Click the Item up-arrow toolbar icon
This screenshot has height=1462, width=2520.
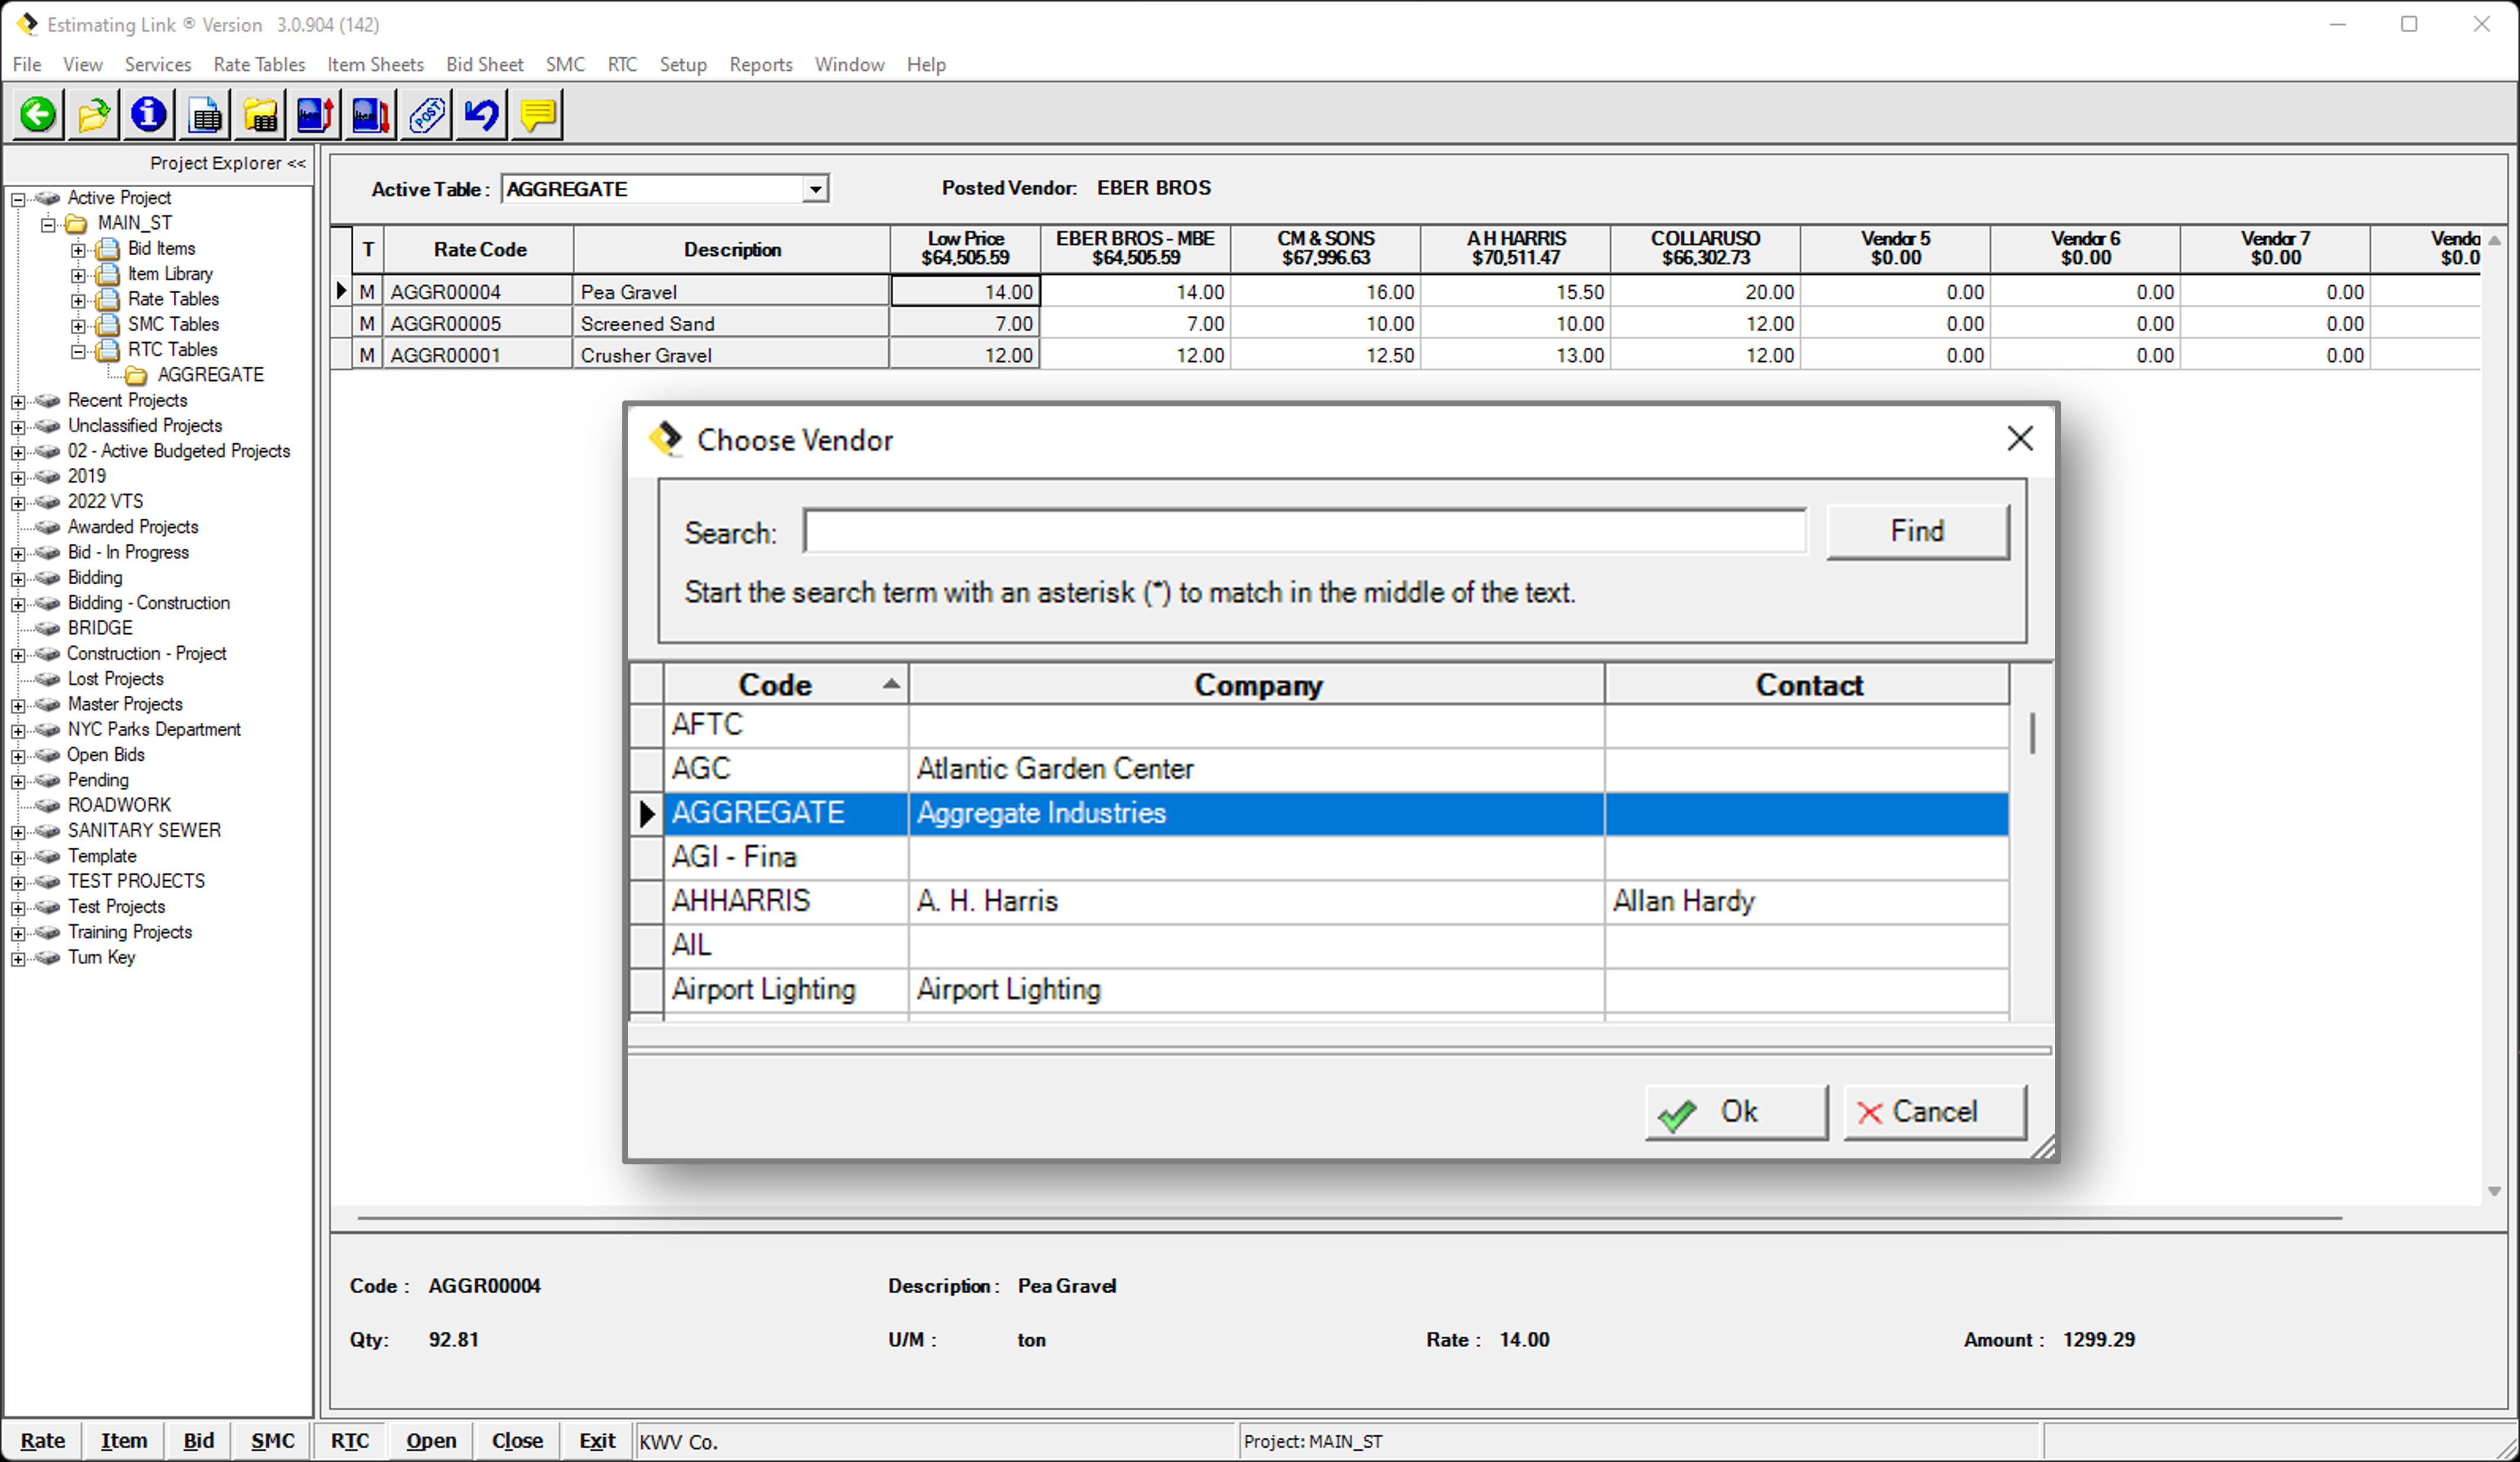click(314, 115)
